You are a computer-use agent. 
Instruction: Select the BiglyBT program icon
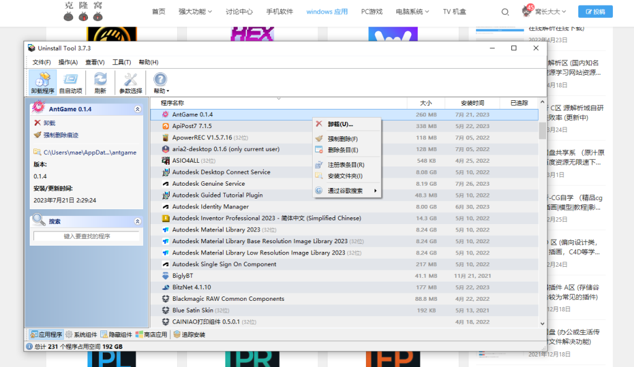tap(165, 275)
